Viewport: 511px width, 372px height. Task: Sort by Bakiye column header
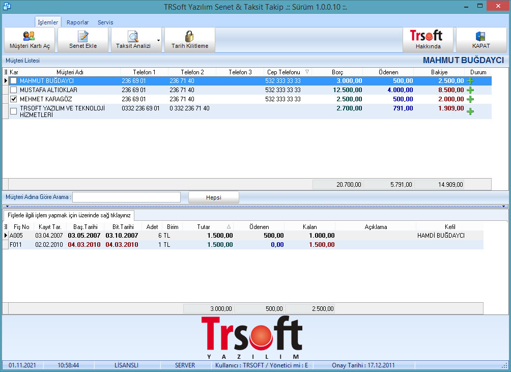(439, 72)
